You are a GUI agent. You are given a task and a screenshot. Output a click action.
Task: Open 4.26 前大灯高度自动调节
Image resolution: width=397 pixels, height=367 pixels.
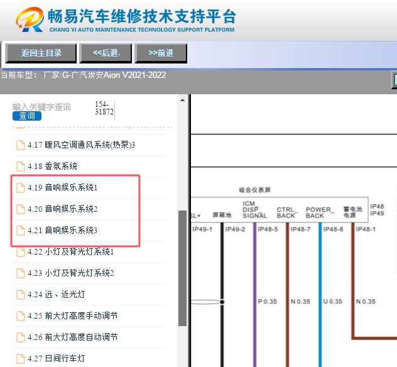tap(73, 337)
